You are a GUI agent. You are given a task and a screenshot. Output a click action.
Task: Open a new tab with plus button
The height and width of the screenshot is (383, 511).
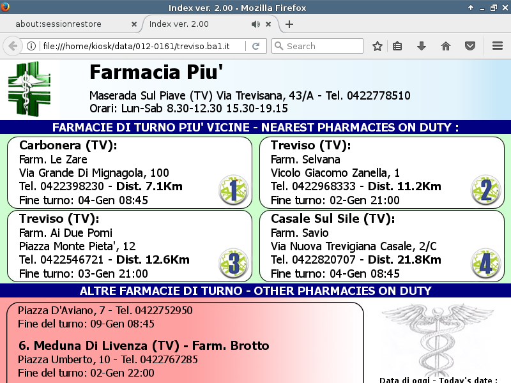tap(289, 24)
